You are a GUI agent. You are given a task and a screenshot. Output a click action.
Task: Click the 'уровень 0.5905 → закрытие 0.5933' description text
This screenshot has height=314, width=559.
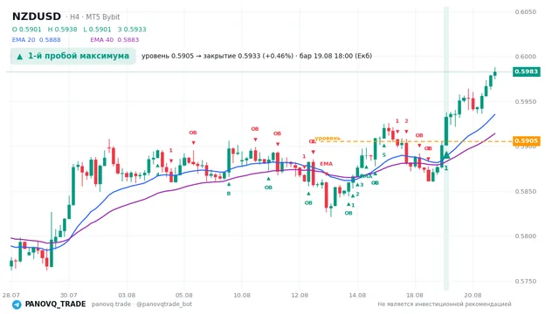[x=257, y=56]
